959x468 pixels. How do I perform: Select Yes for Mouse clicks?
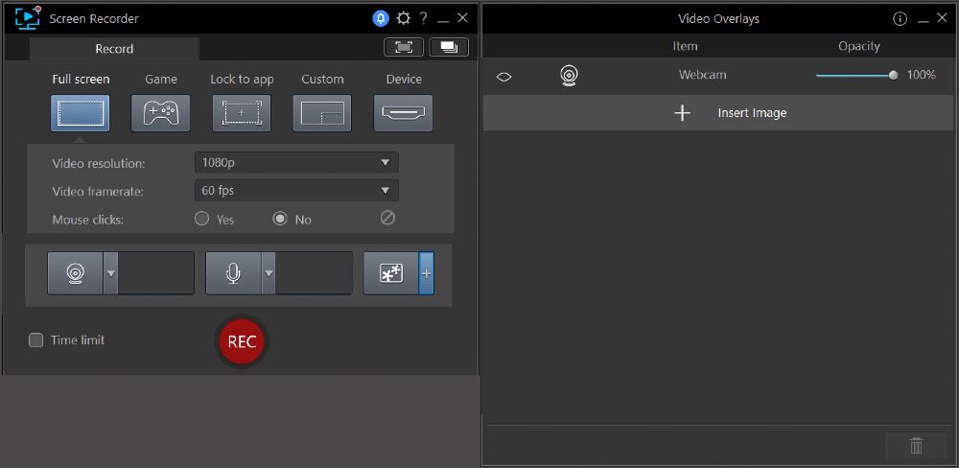201,219
